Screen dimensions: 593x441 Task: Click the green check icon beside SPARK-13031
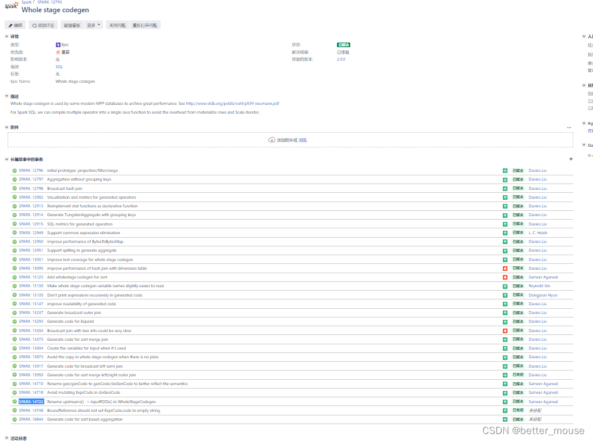point(15,259)
